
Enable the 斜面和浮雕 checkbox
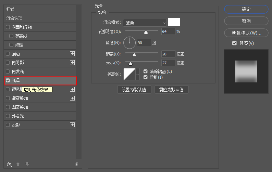8,27
